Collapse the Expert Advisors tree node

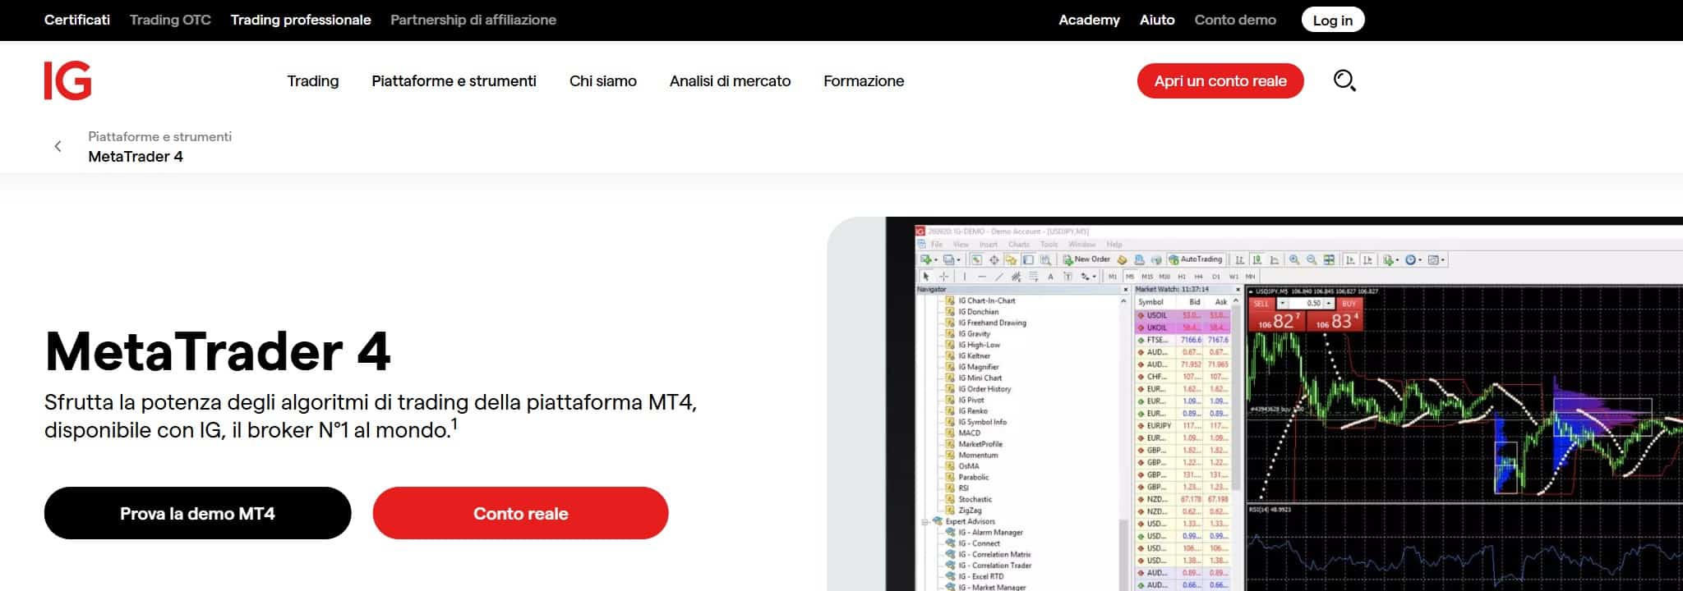coord(924,521)
